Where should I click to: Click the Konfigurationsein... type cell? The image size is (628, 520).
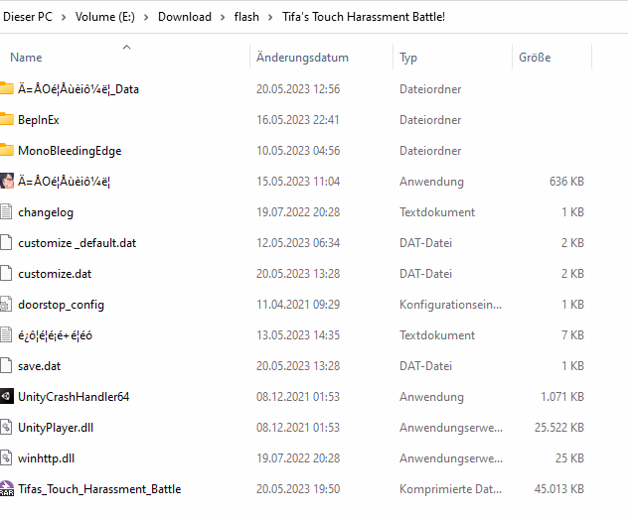coord(450,305)
